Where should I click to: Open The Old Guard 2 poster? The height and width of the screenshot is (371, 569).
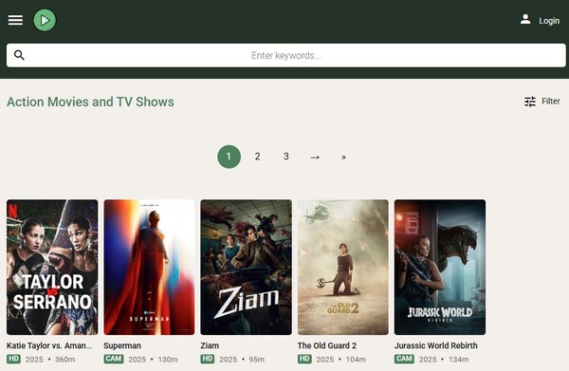[x=343, y=268]
